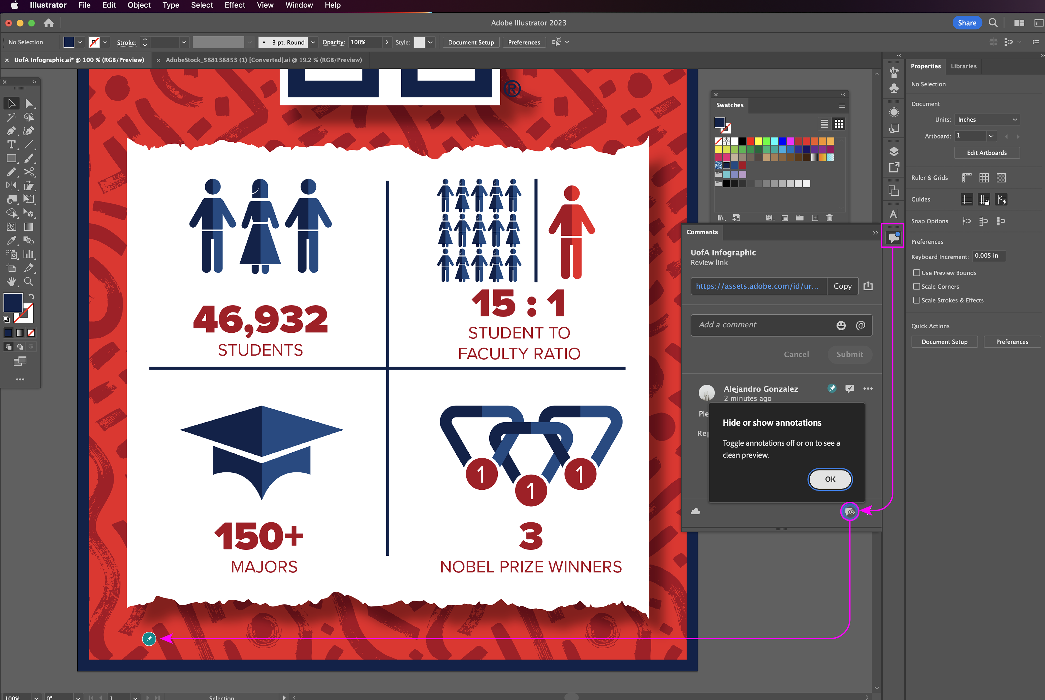Select the Zoom tool in the toolbar
The height and width of the screenshot is (700, 1045).
click(28, 282)
